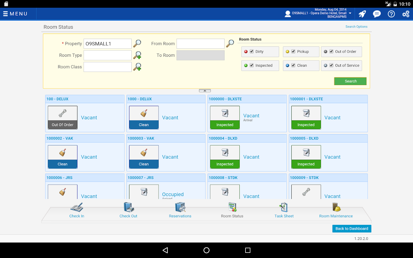
Task: Select room header 1000005 - DLXD
Action: [328, 138]
